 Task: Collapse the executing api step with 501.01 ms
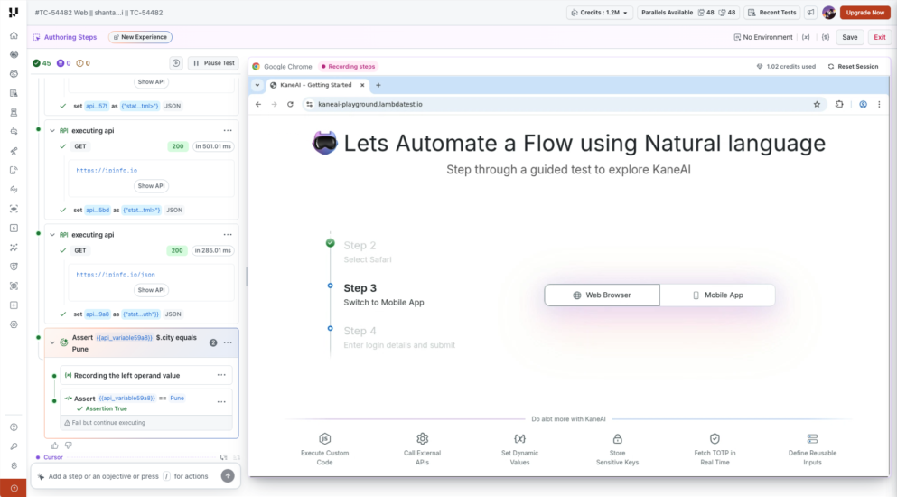click(52, 130)
